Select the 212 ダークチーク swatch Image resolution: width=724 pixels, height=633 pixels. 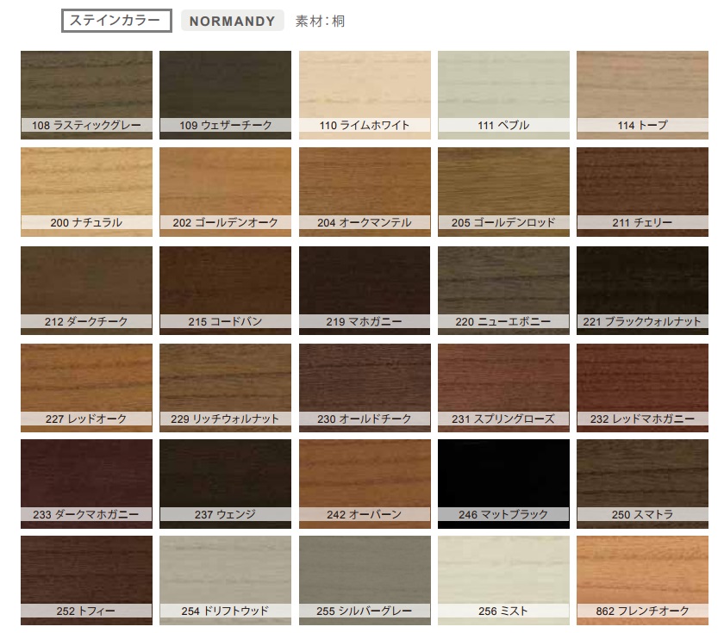coord(86,291)
